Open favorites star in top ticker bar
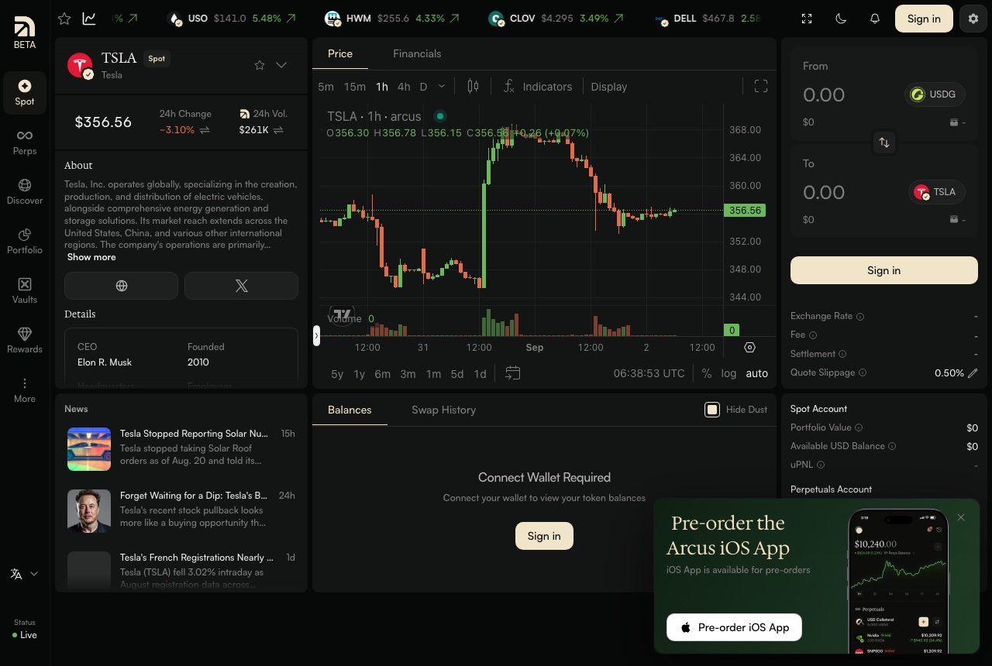 [65, 19]
